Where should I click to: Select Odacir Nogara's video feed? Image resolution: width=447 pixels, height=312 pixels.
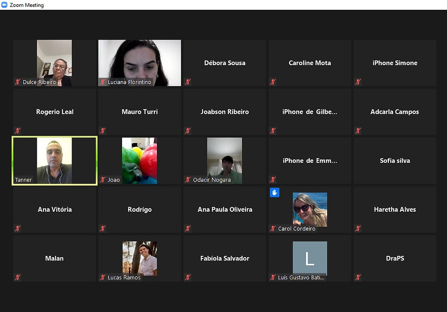pyautogui.click(x=224, y=160)
